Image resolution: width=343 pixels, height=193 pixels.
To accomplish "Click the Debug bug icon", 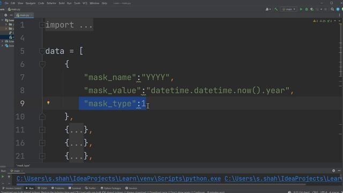I will pyautogui.click(x=307, y=9).
